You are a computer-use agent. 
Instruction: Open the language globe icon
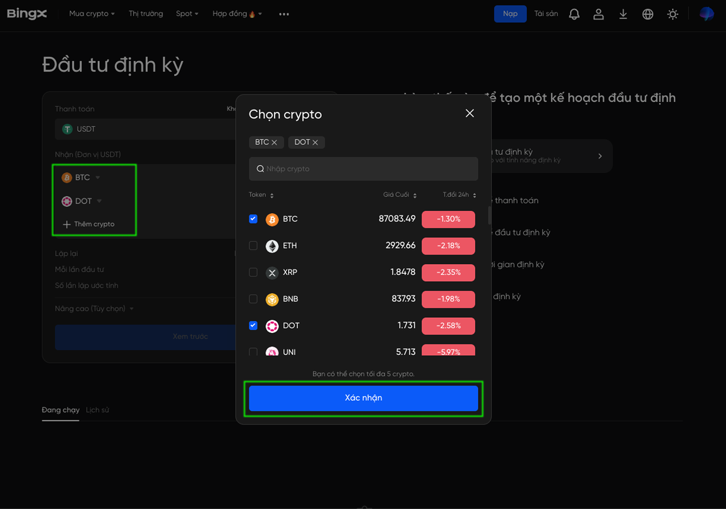pos(648,14)
